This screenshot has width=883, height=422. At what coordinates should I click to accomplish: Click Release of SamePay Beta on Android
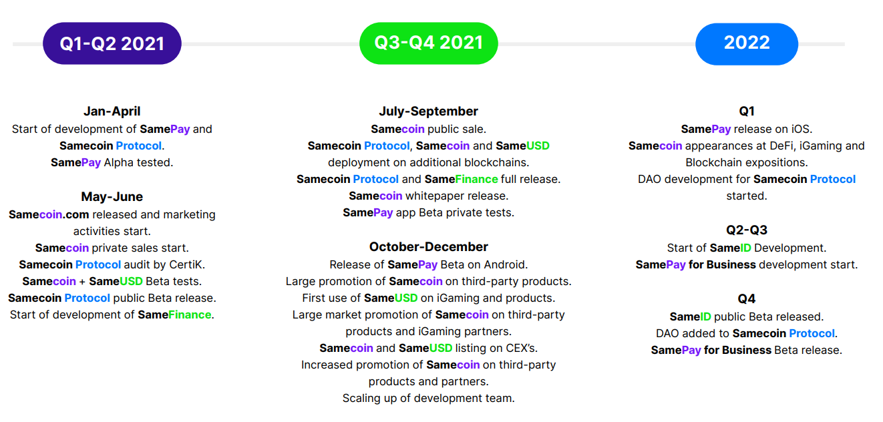(x=428, y=264)
